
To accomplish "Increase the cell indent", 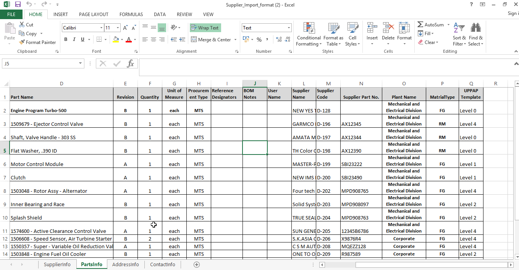I will click(x=181, y=39).
